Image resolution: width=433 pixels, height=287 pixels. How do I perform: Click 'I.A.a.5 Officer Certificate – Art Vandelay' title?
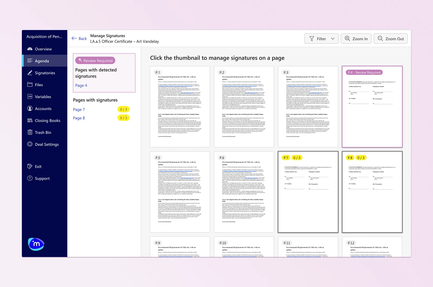[x=124, y=41]
